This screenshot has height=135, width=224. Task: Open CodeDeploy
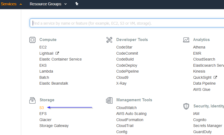[x=127, y=65]
